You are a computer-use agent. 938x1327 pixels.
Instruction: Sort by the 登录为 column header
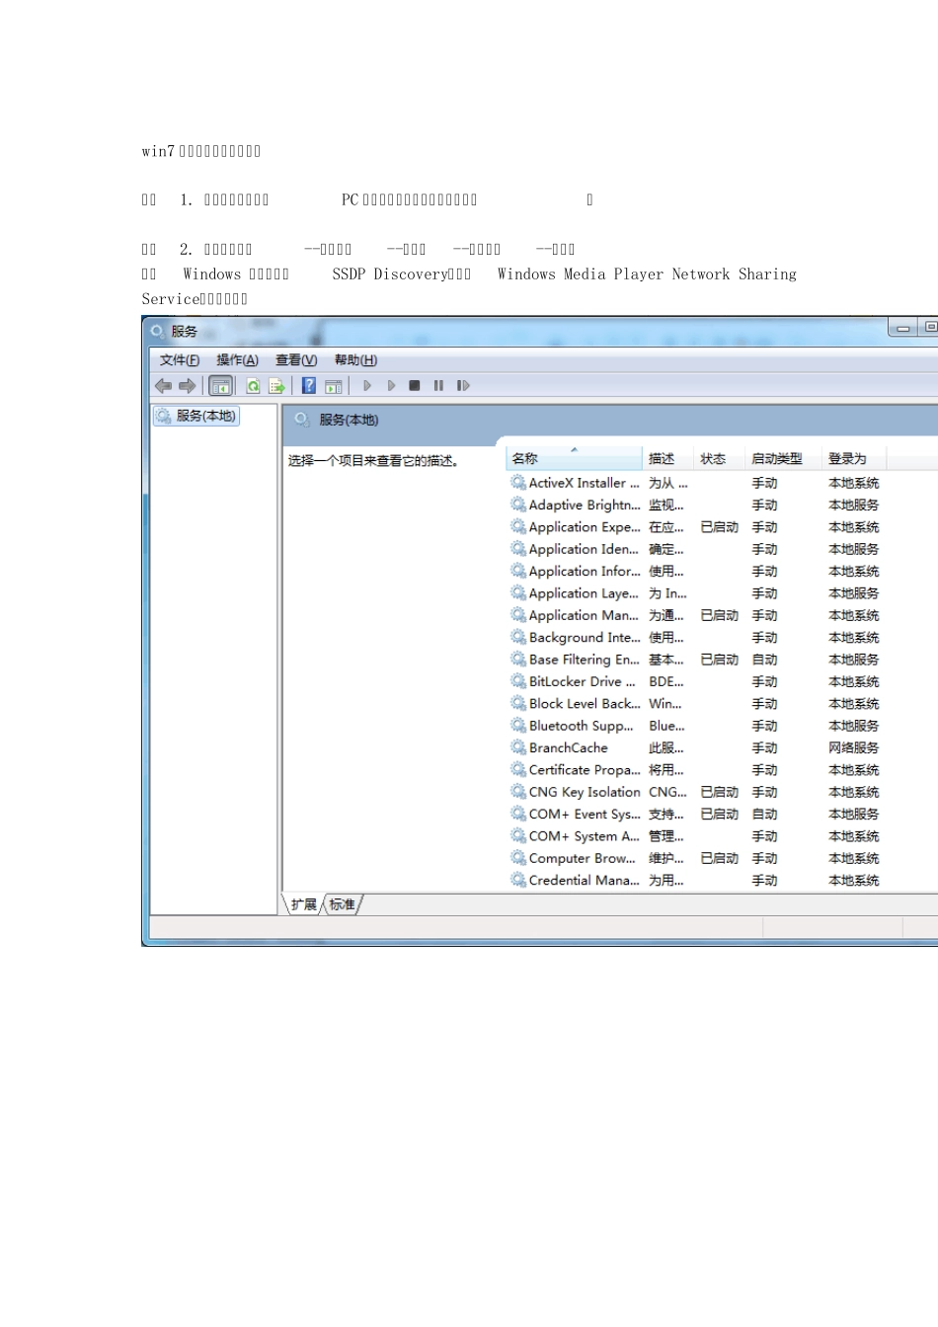click(854, 459)
